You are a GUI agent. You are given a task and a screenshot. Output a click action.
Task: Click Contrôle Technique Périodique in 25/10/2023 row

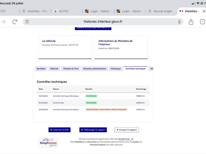[x=66, y=110]
